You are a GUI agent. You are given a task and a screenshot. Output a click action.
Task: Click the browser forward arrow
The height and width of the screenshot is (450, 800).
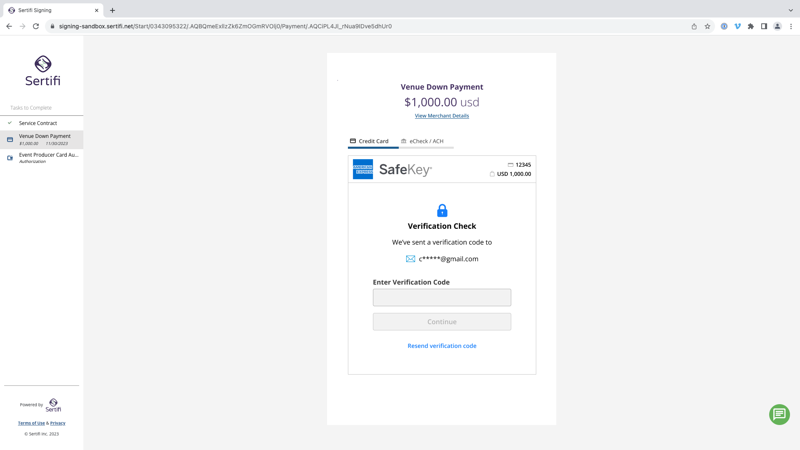[22, 26]
